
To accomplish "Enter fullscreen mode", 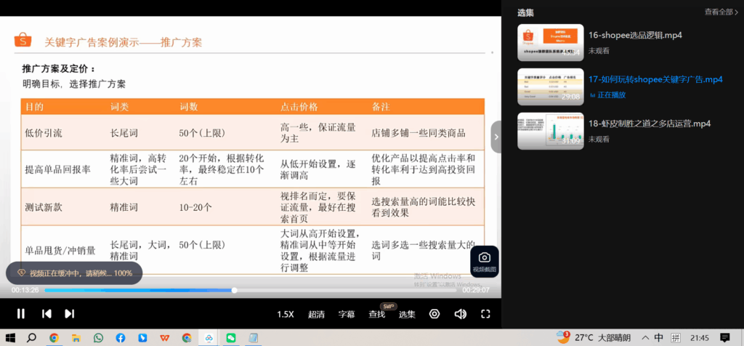I will 486,314.
